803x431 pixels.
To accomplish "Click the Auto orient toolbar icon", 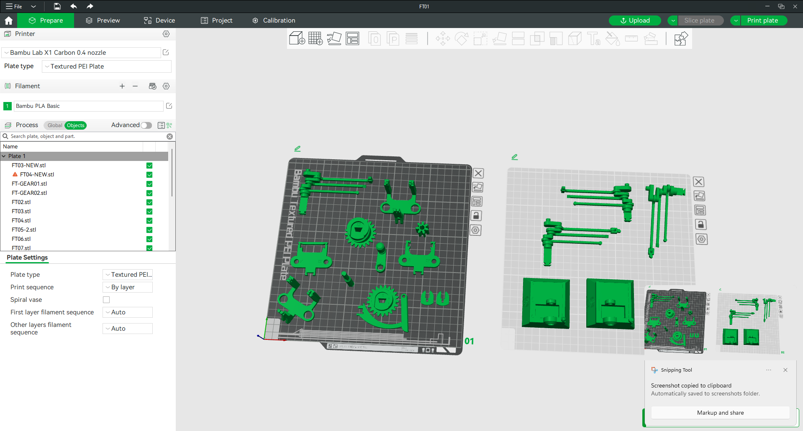I will tap(334, 38).
